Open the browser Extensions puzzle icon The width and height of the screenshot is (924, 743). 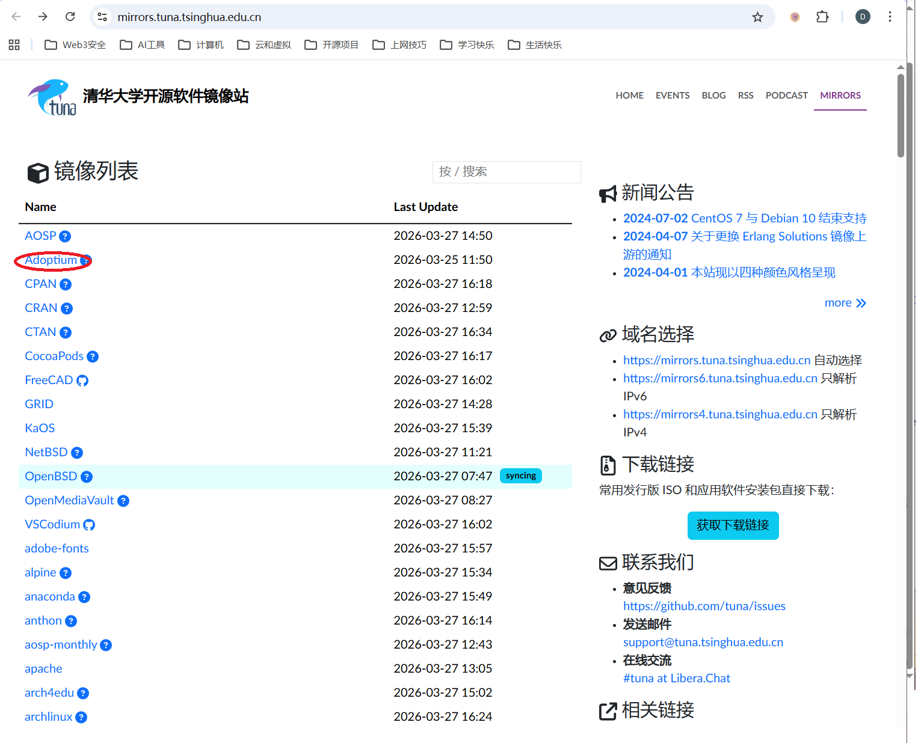point(822,17)
